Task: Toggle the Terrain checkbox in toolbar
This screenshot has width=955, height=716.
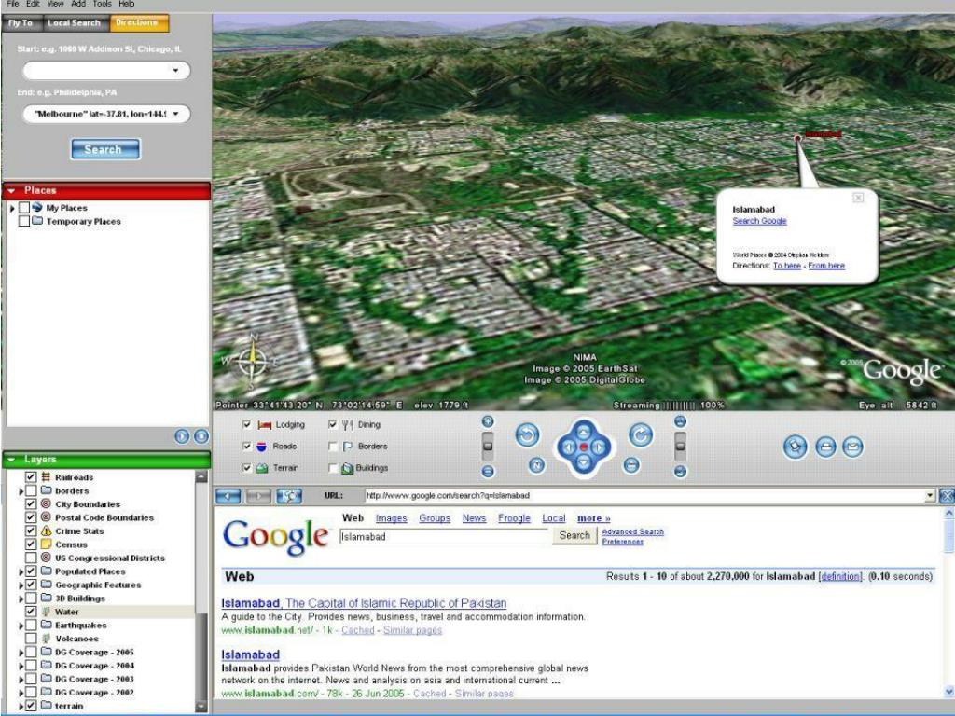Action: point(246,468)
